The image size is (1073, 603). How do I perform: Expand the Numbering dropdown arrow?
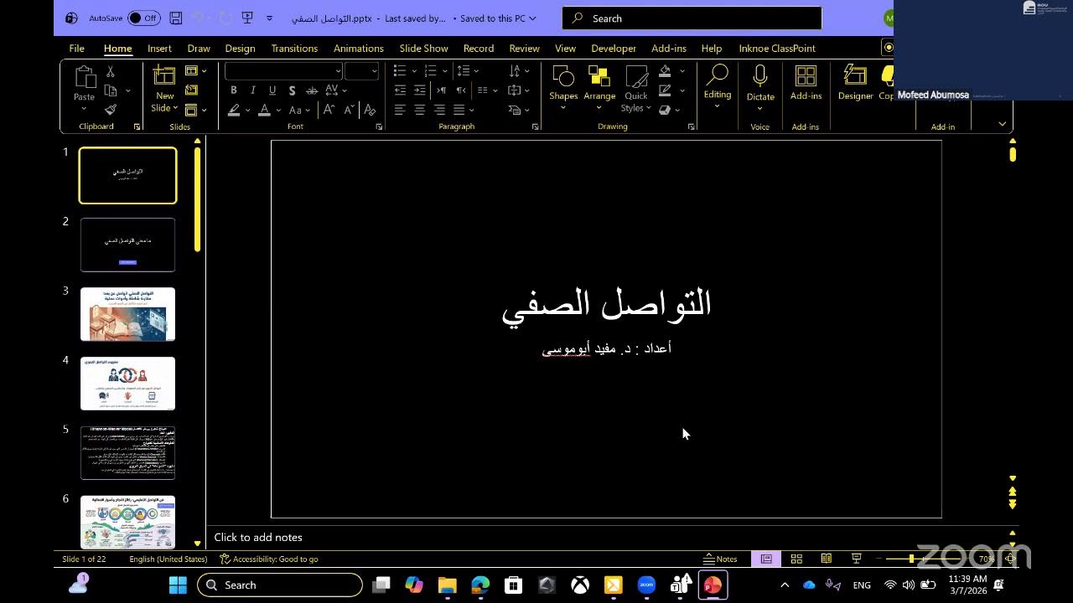(445, 71)
